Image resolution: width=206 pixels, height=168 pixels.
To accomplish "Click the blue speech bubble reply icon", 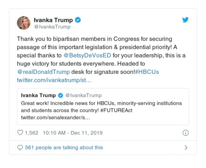I will click(20, 148).
